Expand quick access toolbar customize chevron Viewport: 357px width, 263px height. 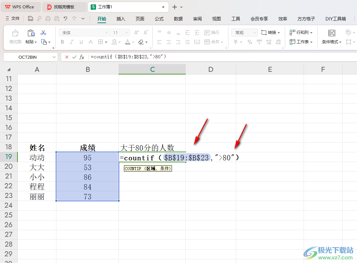pos(83,19)
